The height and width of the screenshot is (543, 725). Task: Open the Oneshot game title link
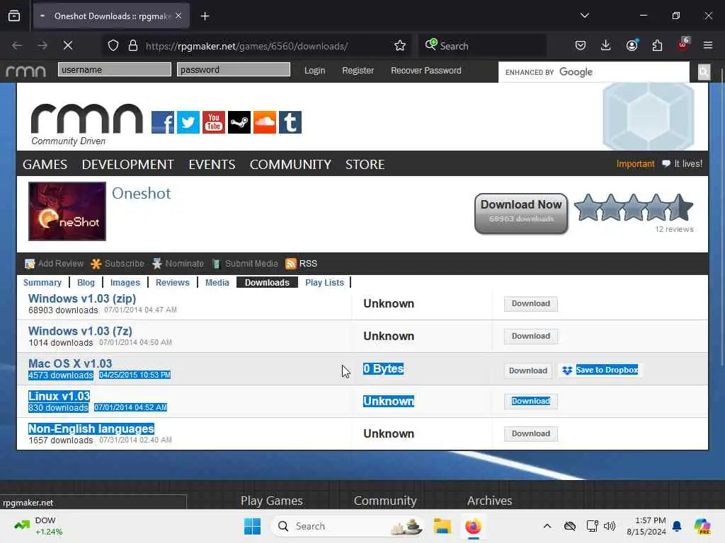coord(141,194)
